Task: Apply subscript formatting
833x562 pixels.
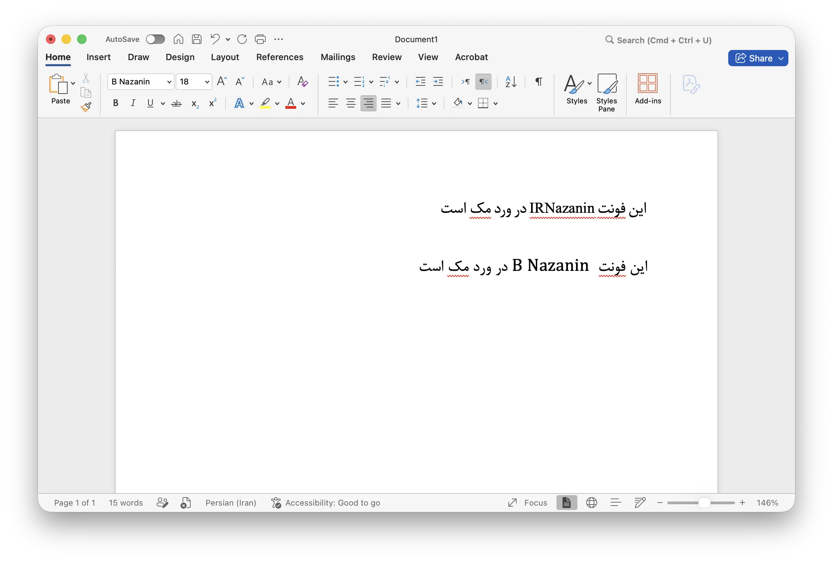Action: click(x=195, y=104)
